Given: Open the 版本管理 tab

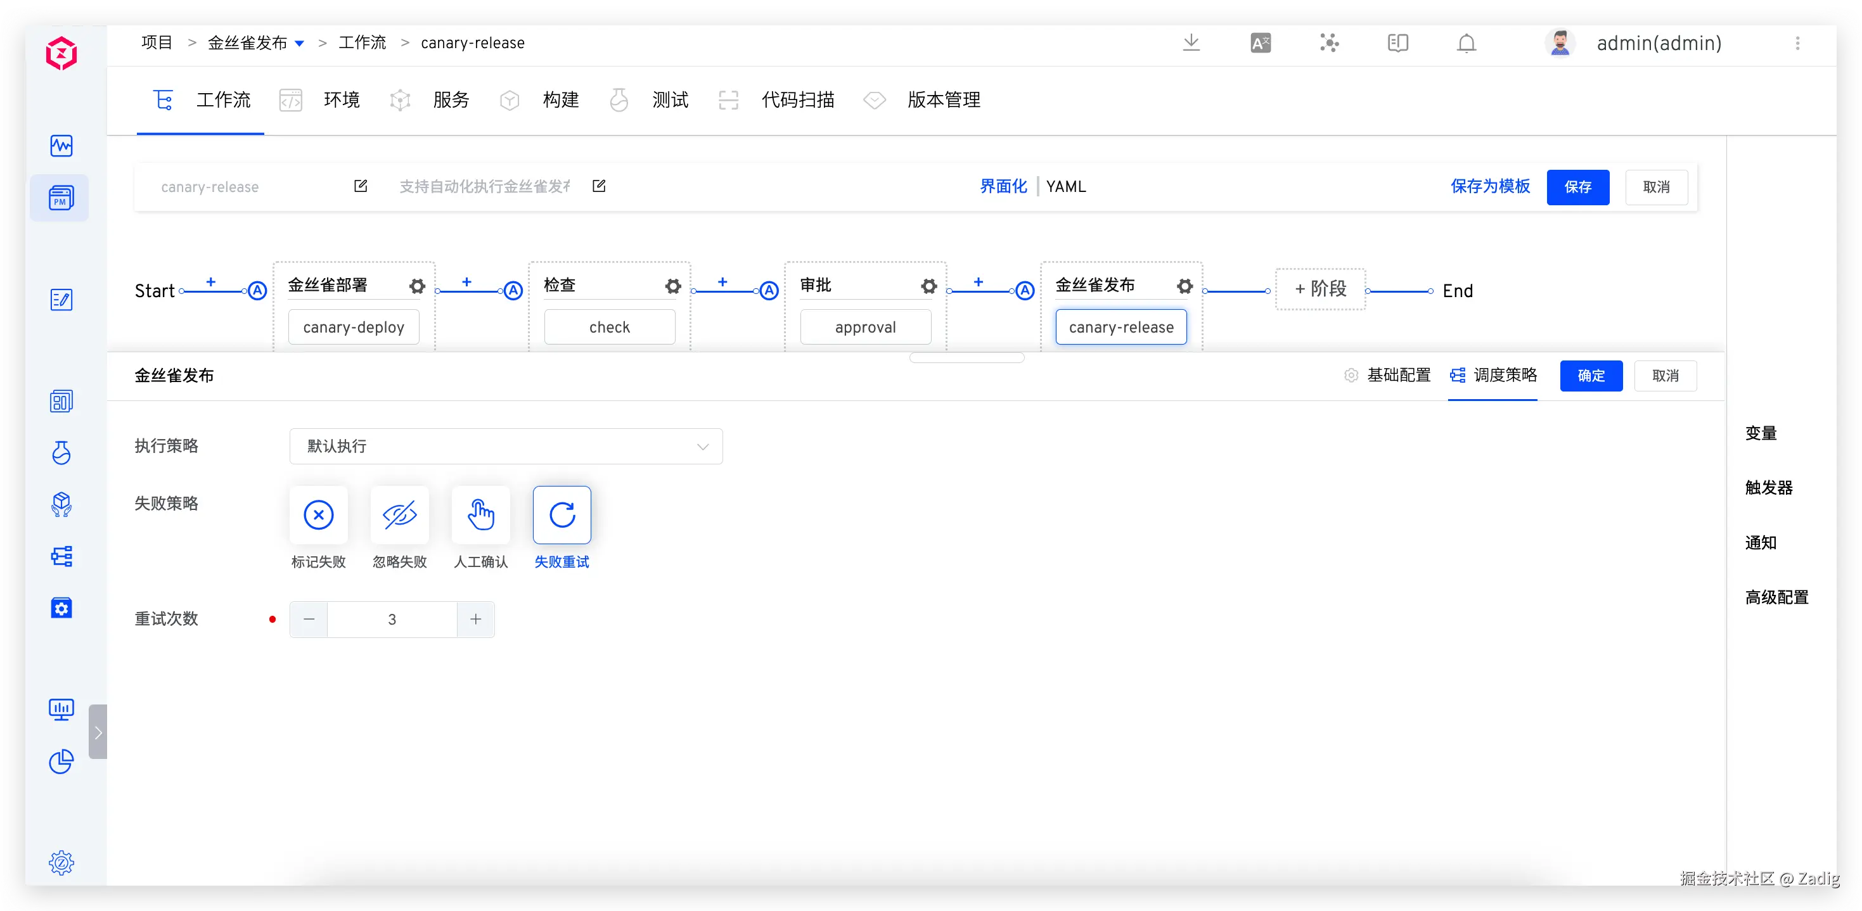Looking at the screenshot, I should coord(922,99).
